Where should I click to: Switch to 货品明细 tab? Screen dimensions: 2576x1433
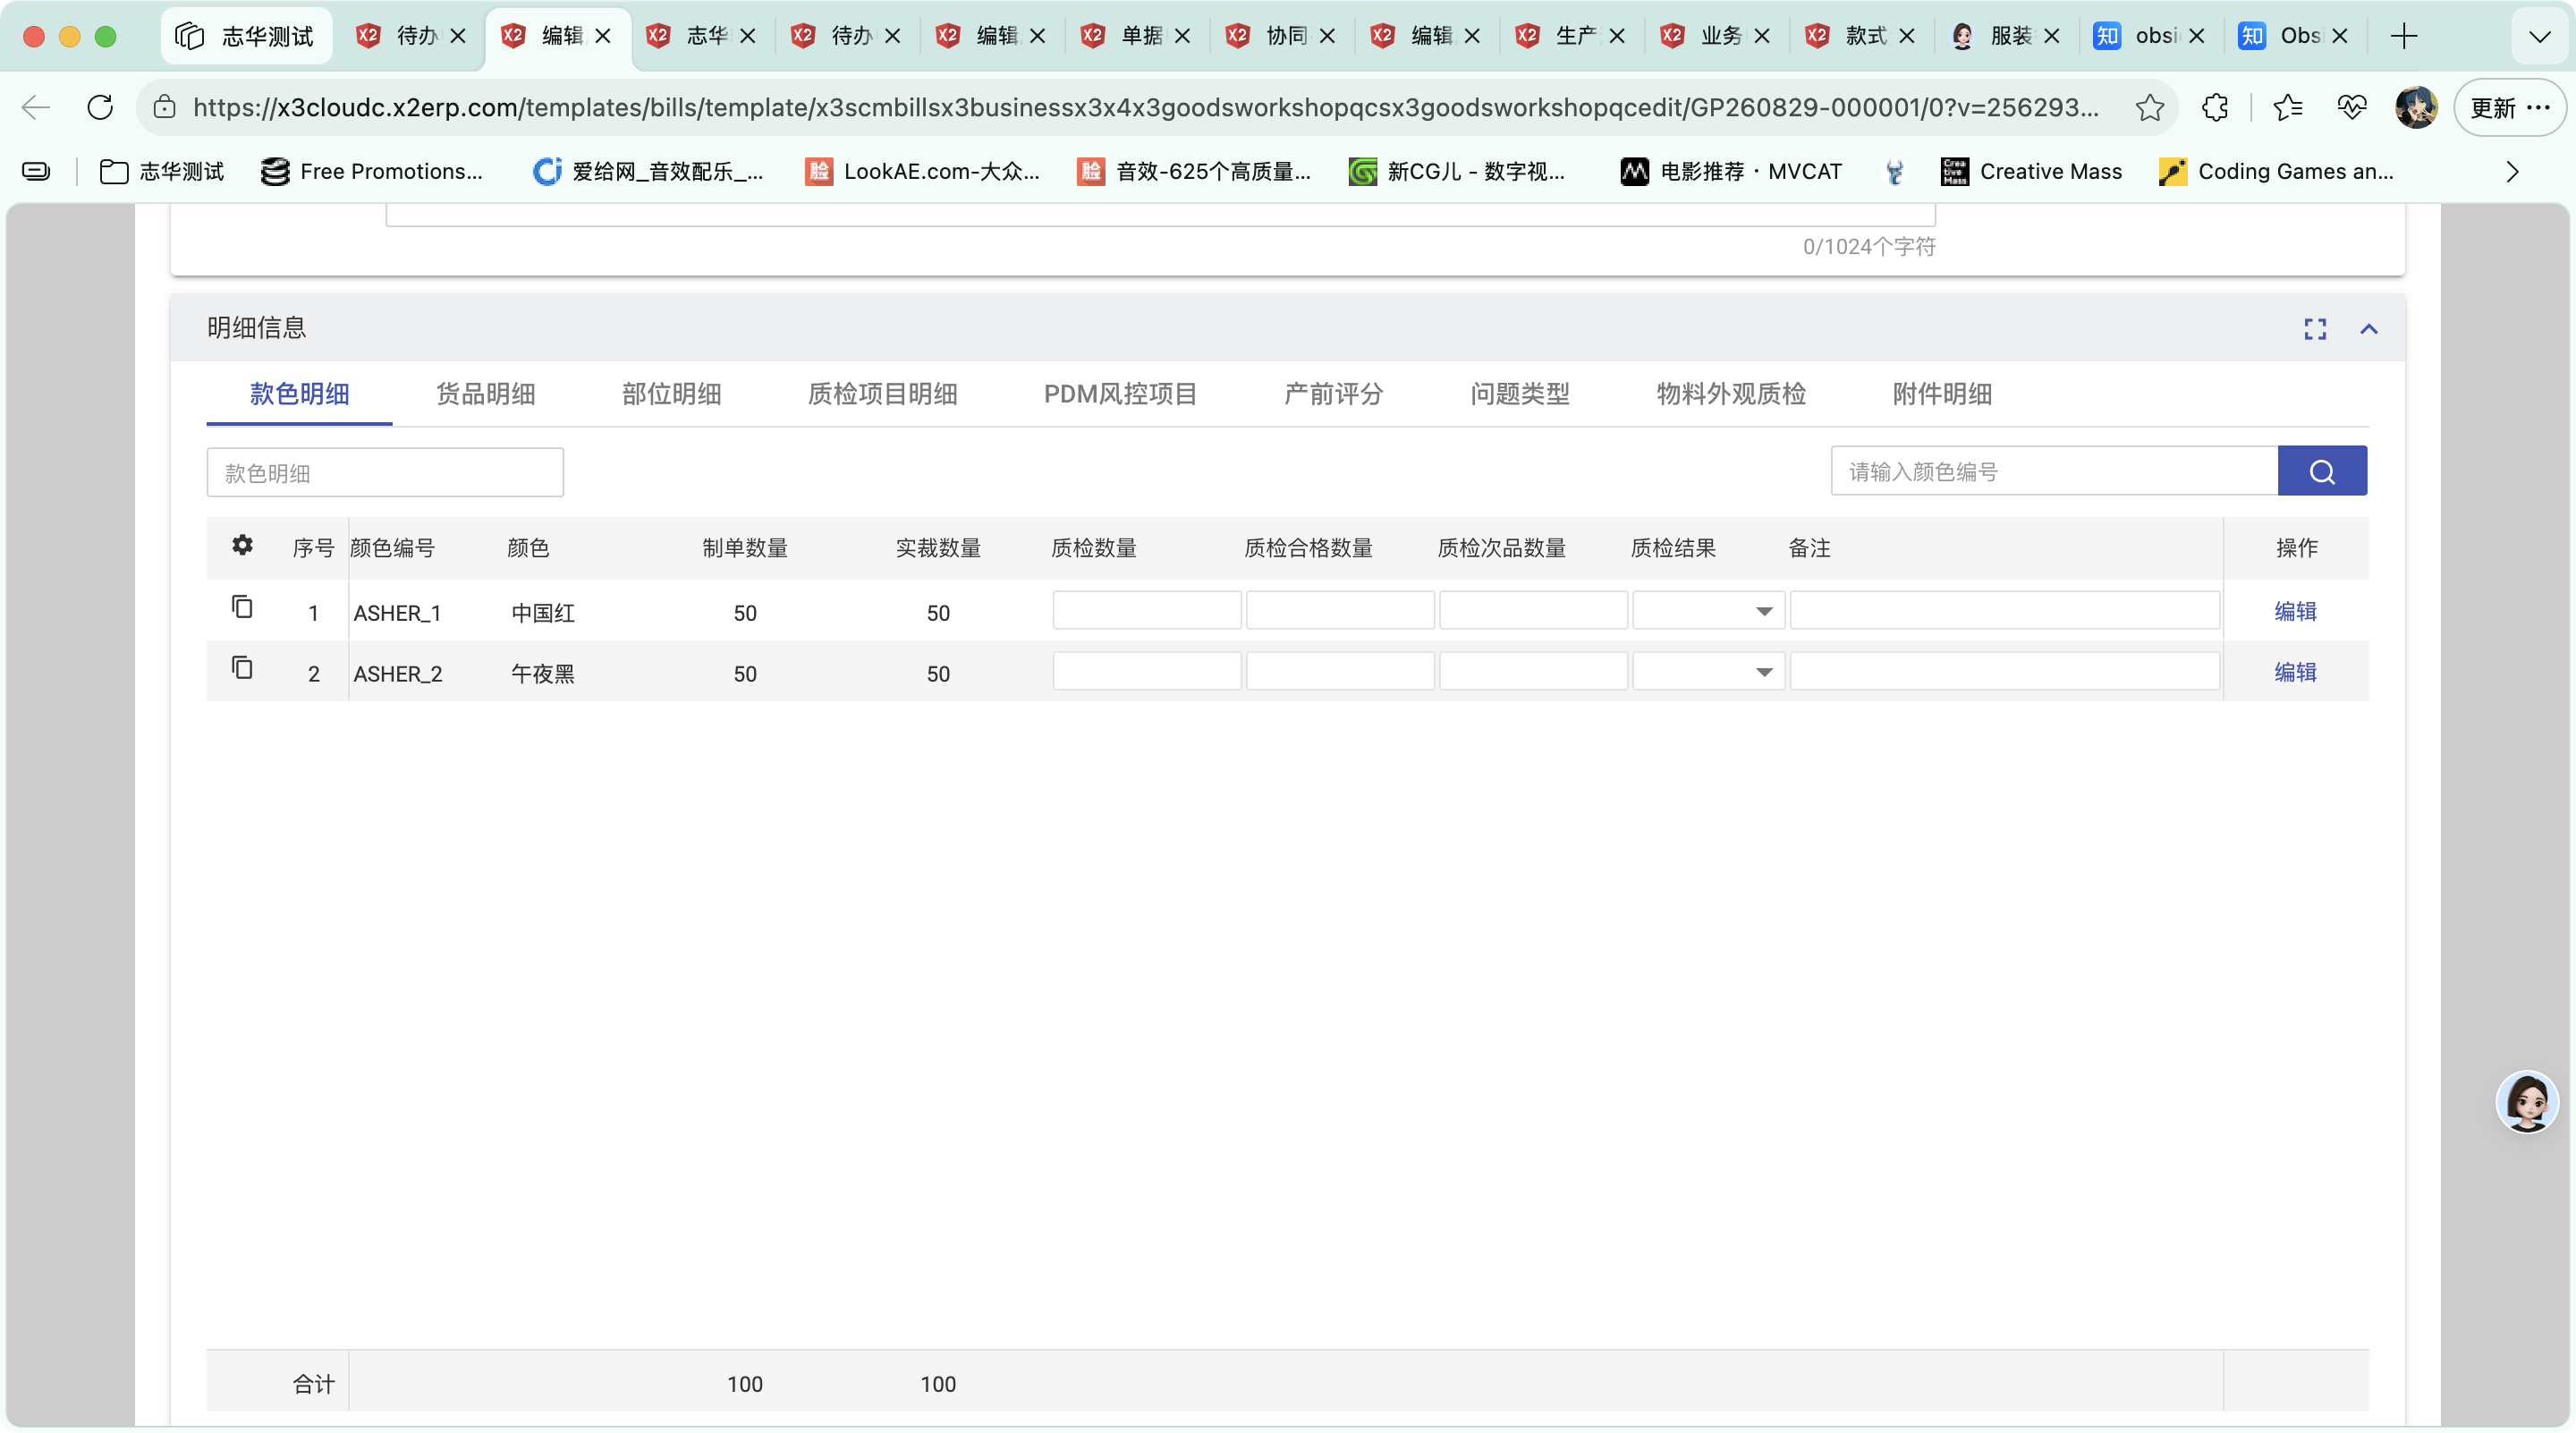click(485, 394)
